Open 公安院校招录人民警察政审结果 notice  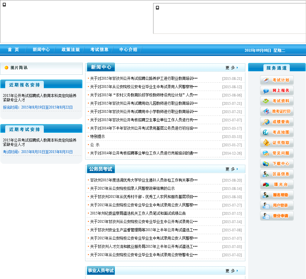point(132,188)
